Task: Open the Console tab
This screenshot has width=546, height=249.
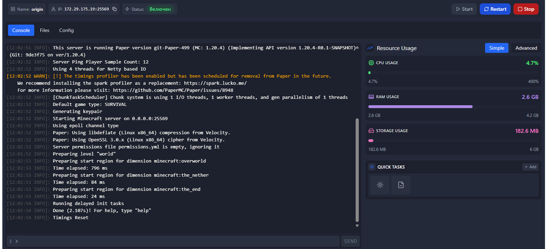Action: pyautogui.click(x=21, y=30)
